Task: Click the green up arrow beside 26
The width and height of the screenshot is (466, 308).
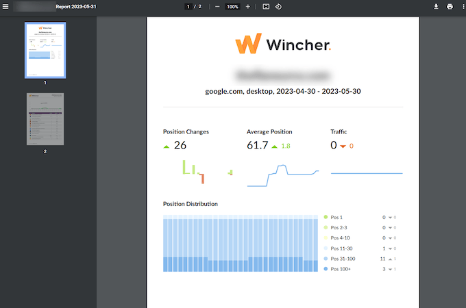Action: (167, 146)
